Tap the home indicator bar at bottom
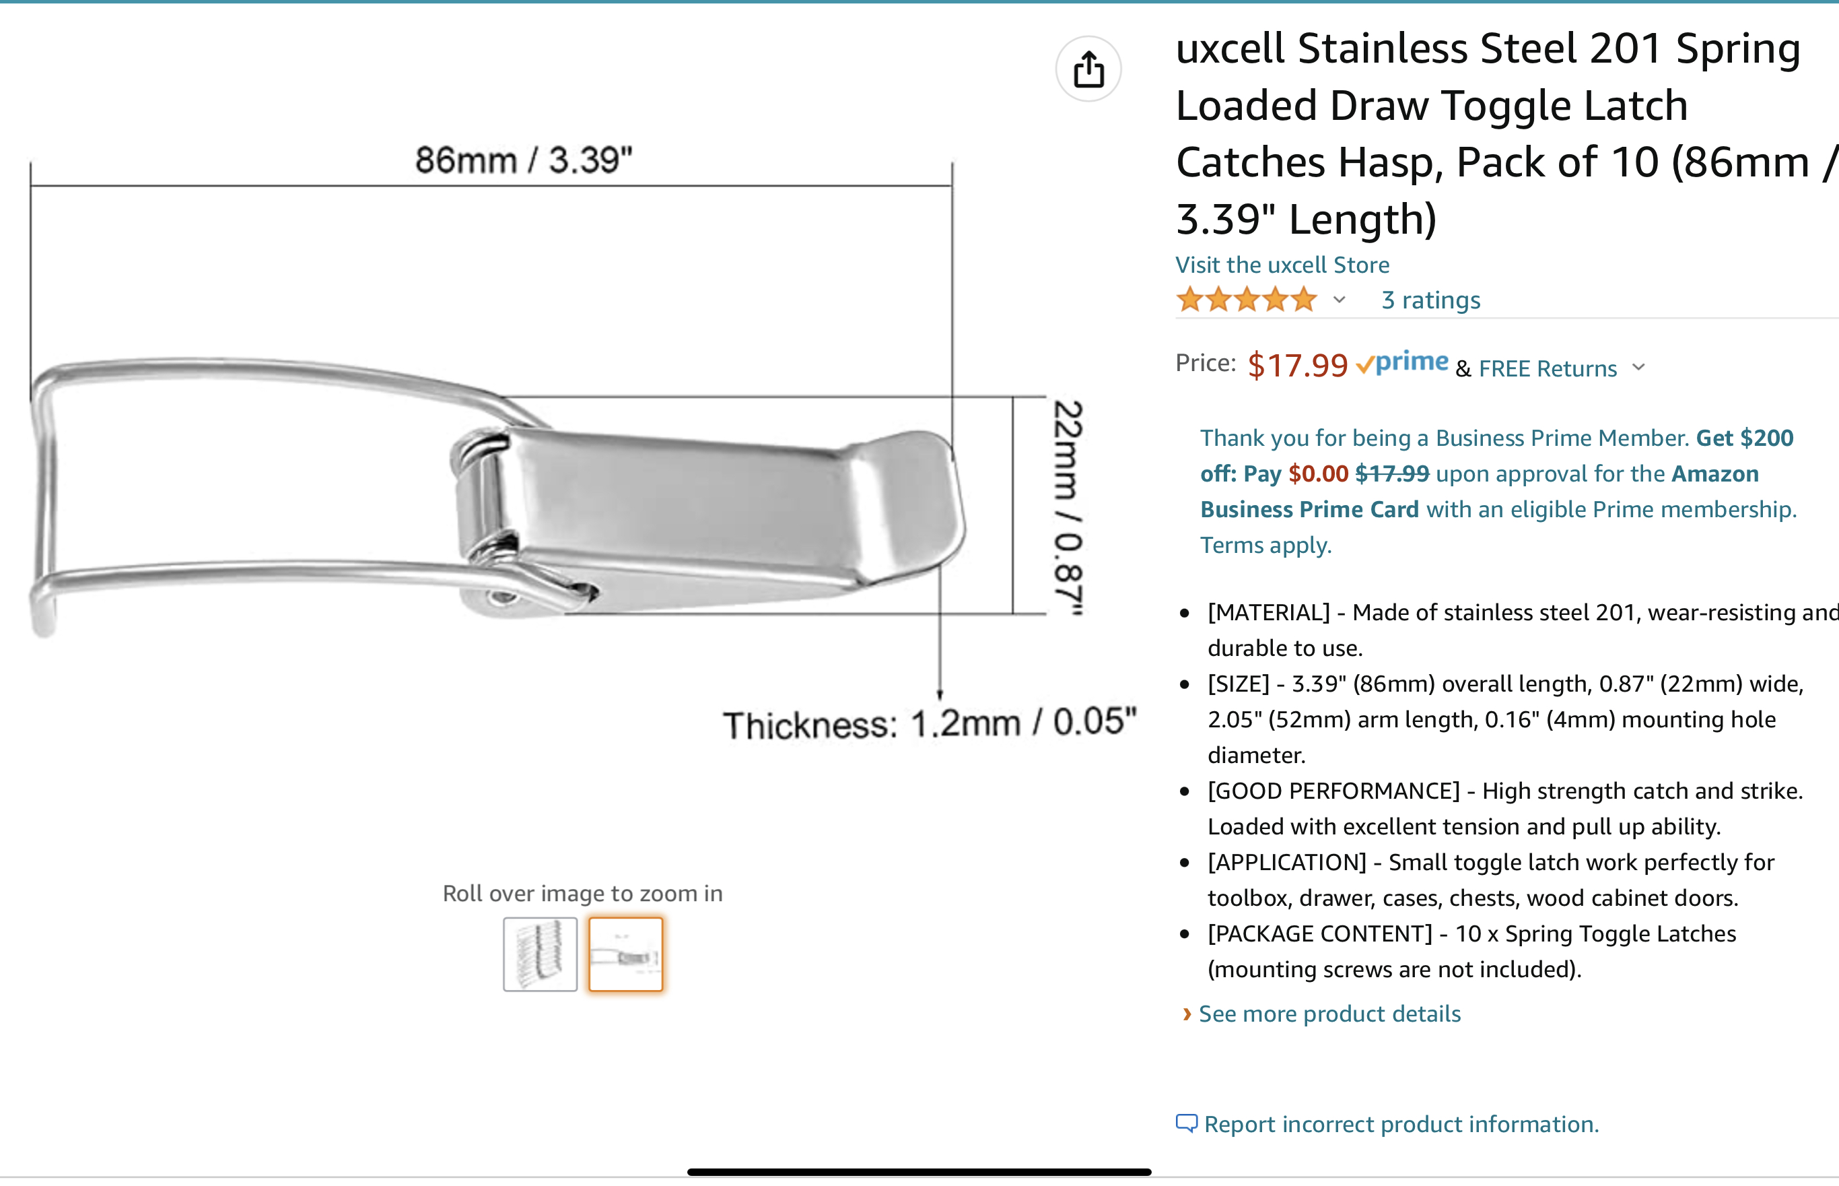 pos(919,1171)
